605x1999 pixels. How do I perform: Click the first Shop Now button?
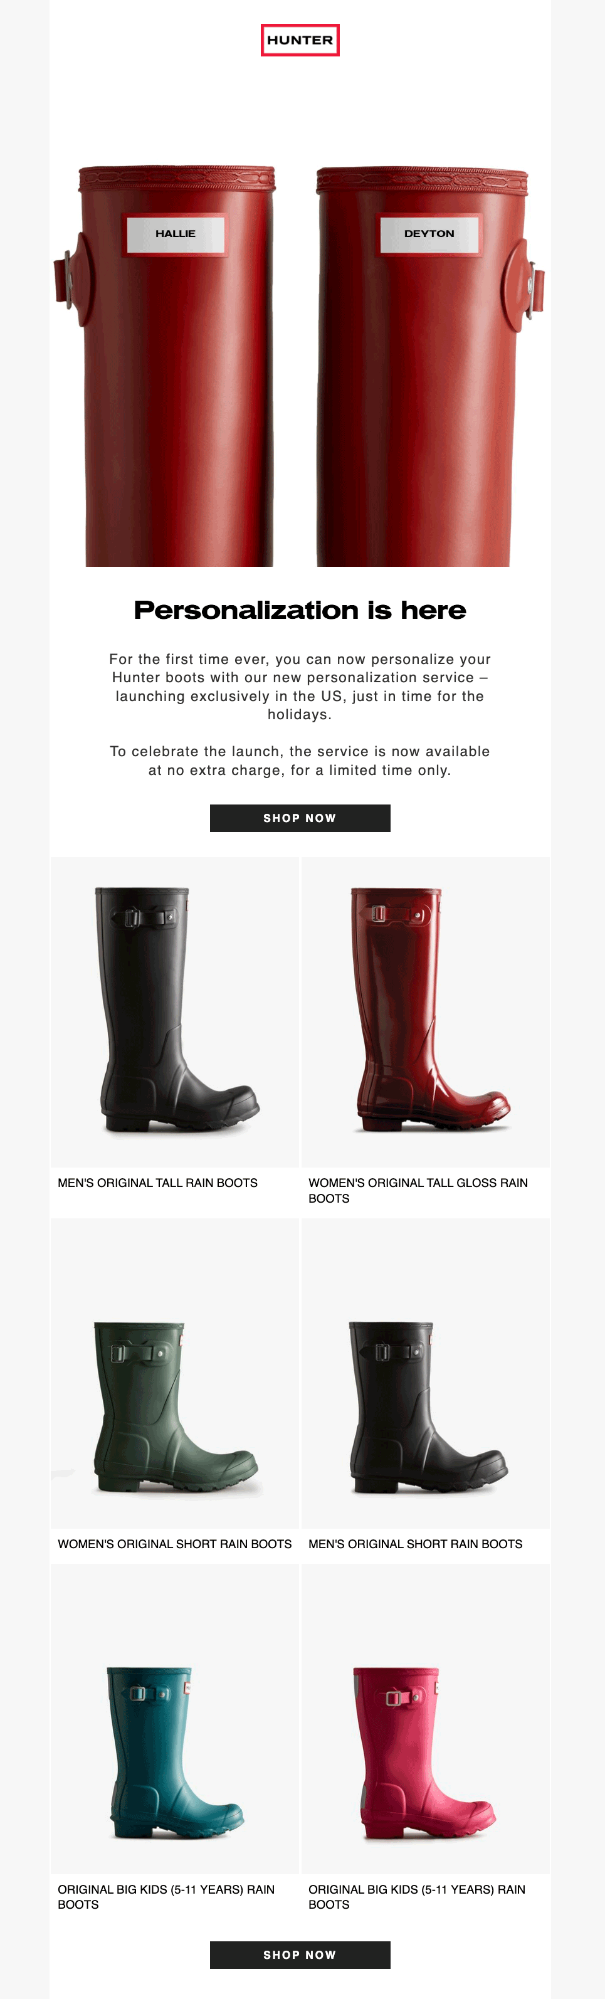point(300,818)
